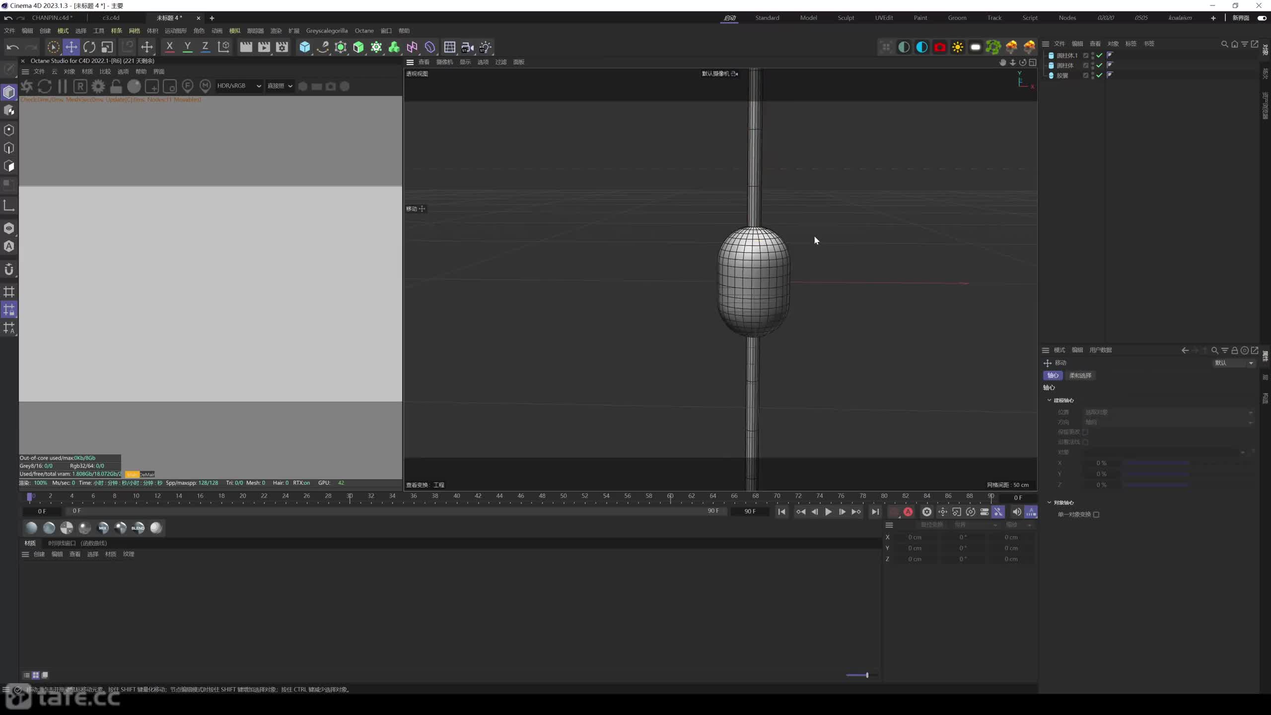Click the autokey red A button
The image size is (1271, 715).
(908, 512)
